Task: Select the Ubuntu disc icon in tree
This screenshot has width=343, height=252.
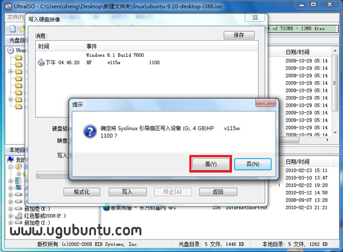Action: (x=10, y=50)
